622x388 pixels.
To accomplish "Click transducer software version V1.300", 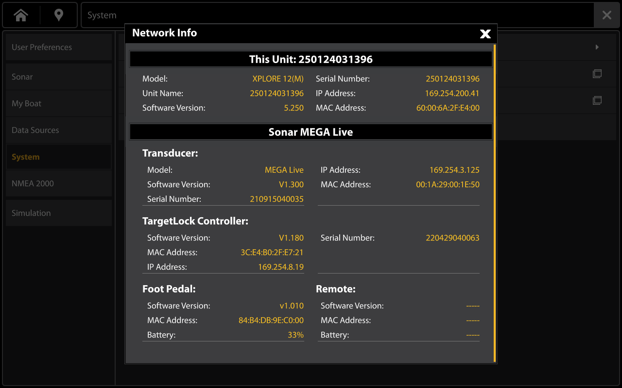I will [x=292, y=184].
